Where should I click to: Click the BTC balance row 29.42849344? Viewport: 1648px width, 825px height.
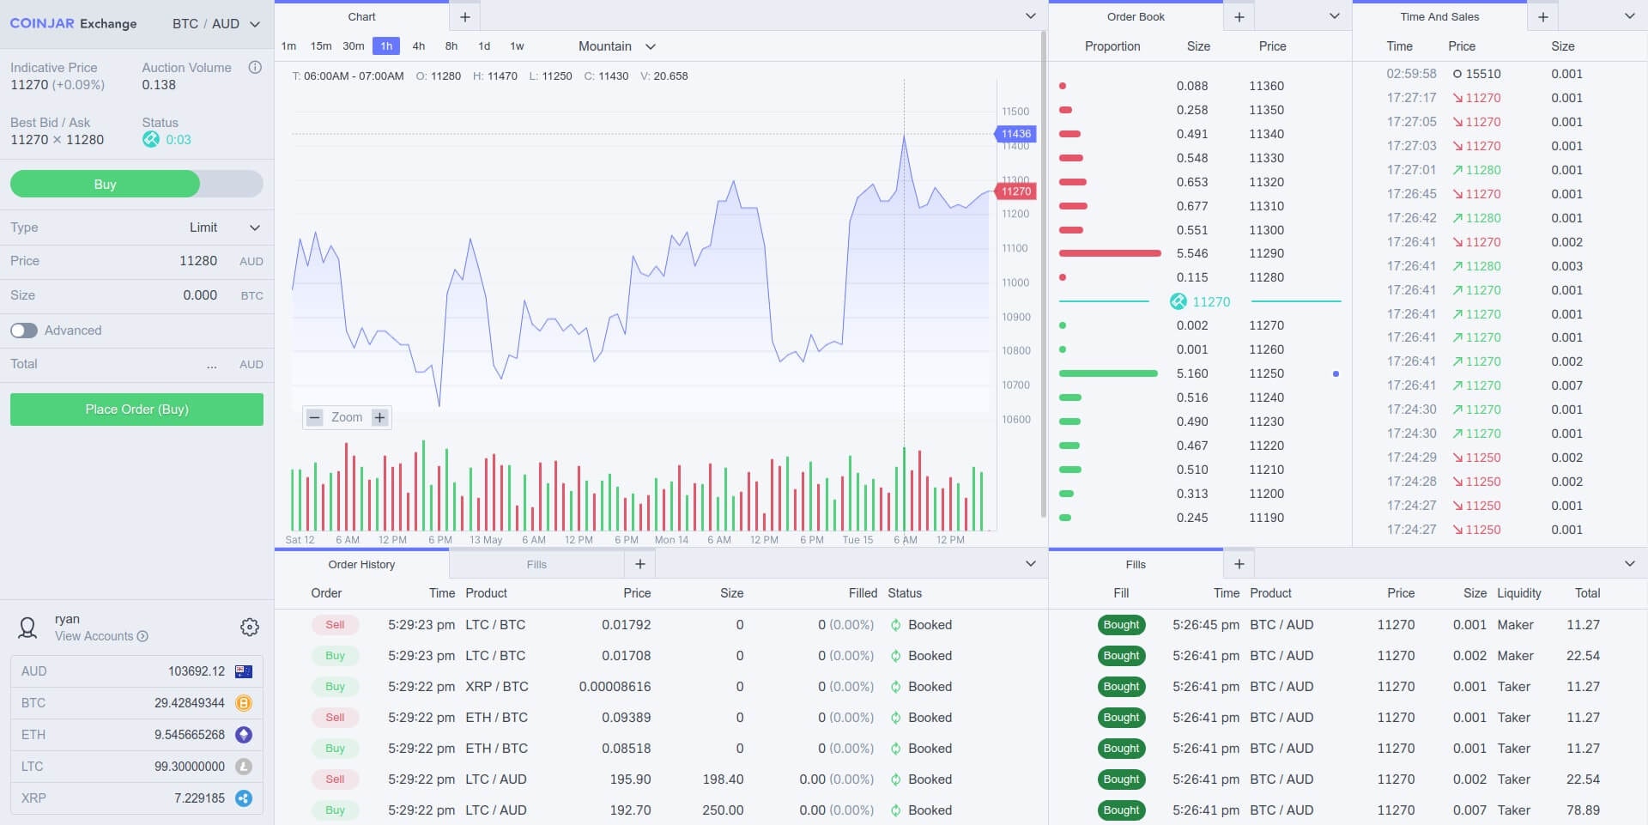pos(136,703)
